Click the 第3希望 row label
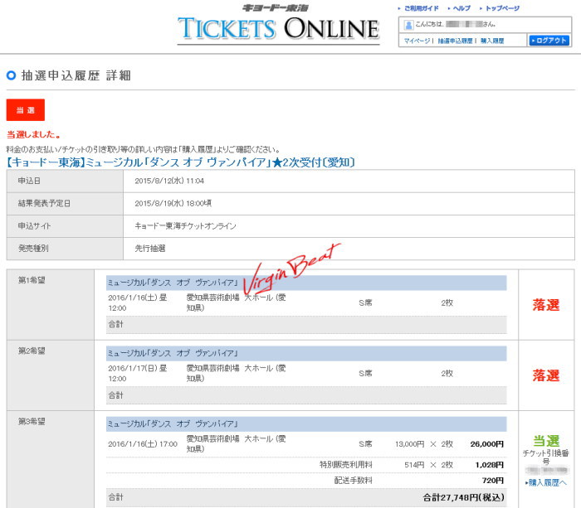 32,422
